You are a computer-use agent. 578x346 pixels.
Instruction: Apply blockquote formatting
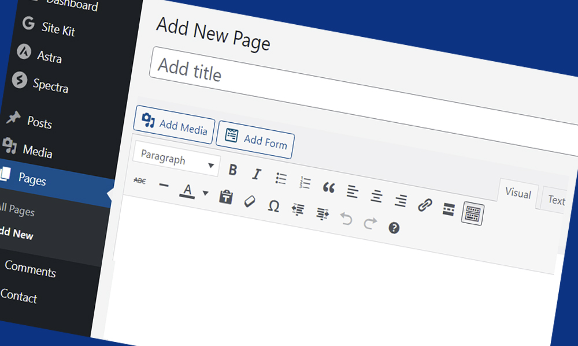(x=329, y=187)
